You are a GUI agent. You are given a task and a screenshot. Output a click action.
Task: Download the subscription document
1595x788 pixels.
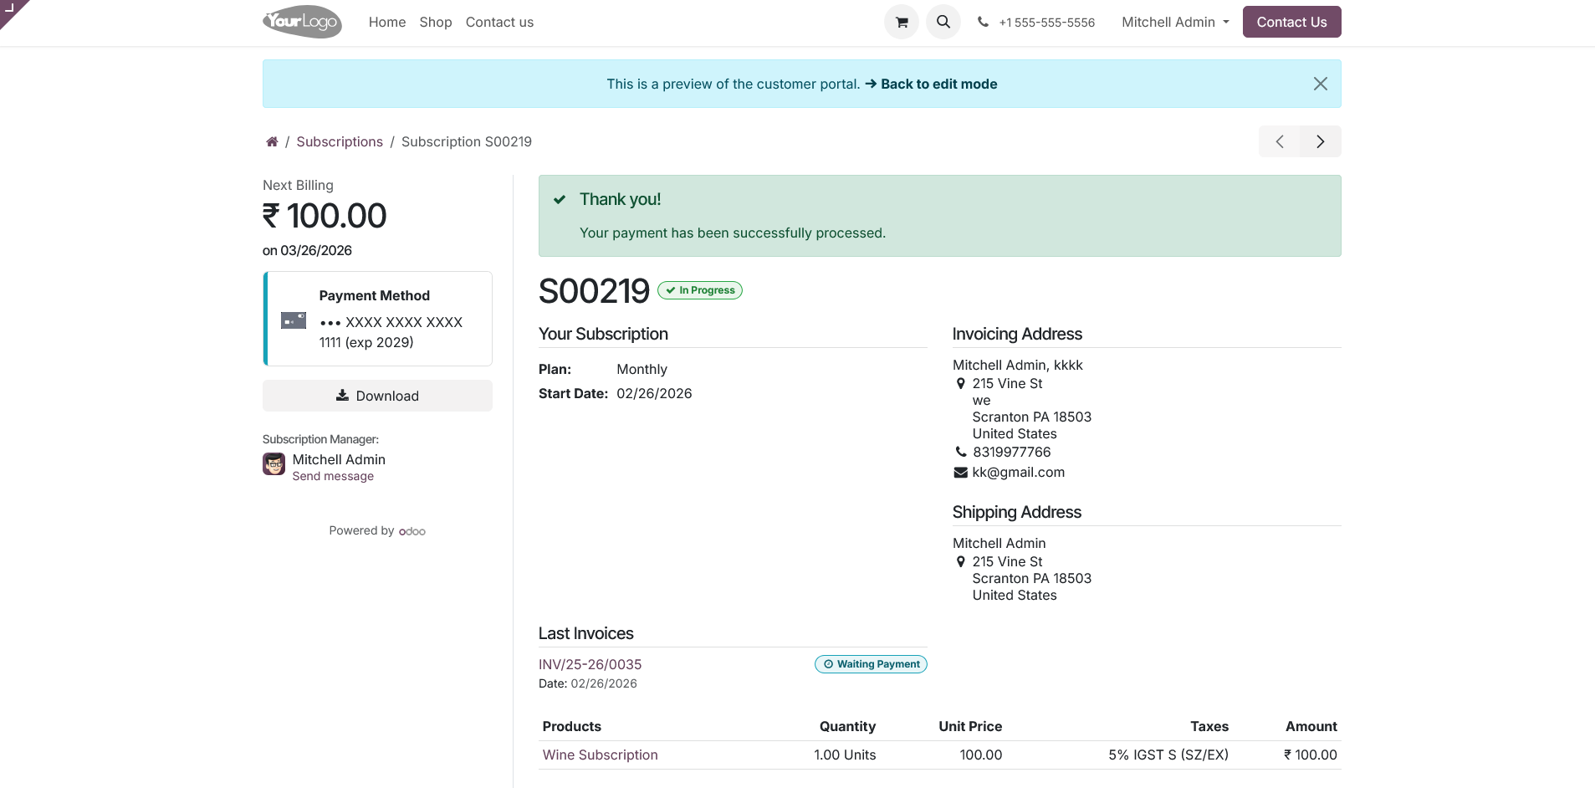pos(377,396)
